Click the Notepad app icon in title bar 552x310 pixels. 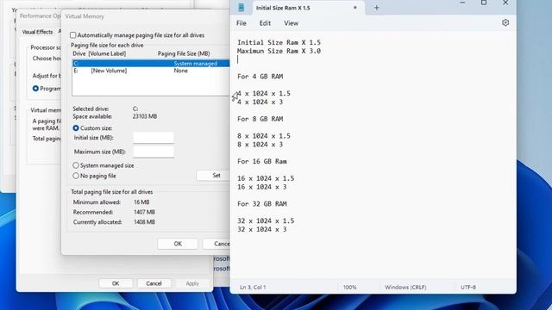[x=241, y=8]
